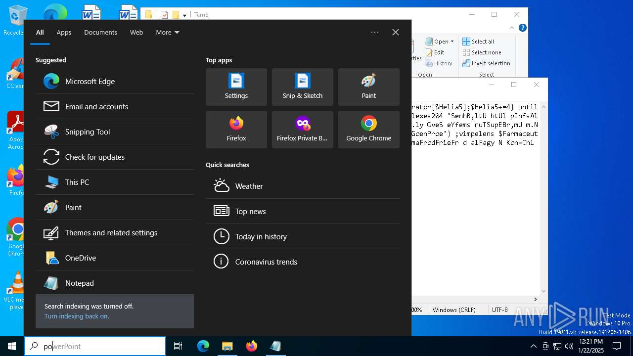Show hidden system tray icons
The height and width of the screenshot is (356, 633).
tap(533, 346)
